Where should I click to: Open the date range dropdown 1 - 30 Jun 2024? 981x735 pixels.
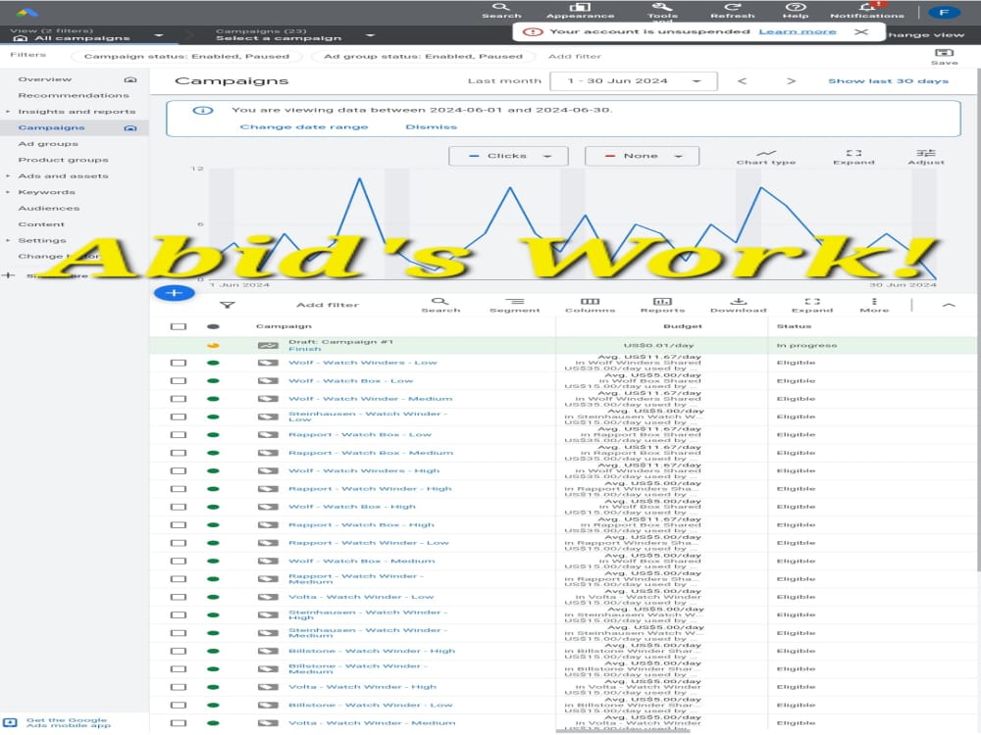tap(633, 81)
